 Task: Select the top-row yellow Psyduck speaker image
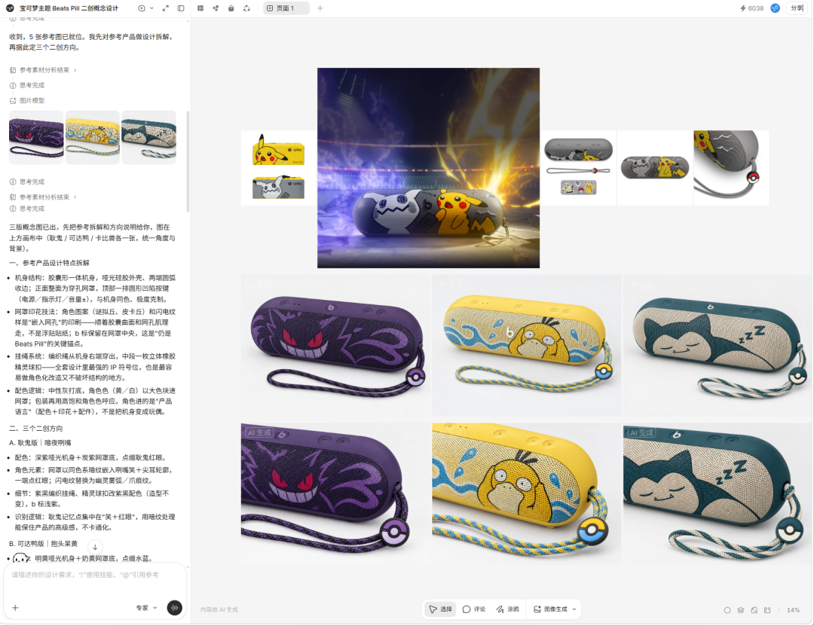(526, 346)
